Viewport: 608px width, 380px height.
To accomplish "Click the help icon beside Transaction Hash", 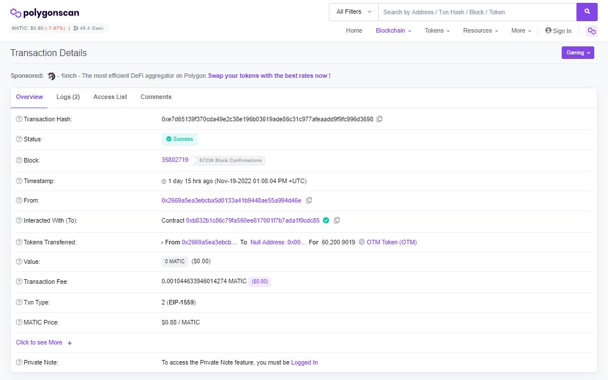I will [x=19, y=119].
